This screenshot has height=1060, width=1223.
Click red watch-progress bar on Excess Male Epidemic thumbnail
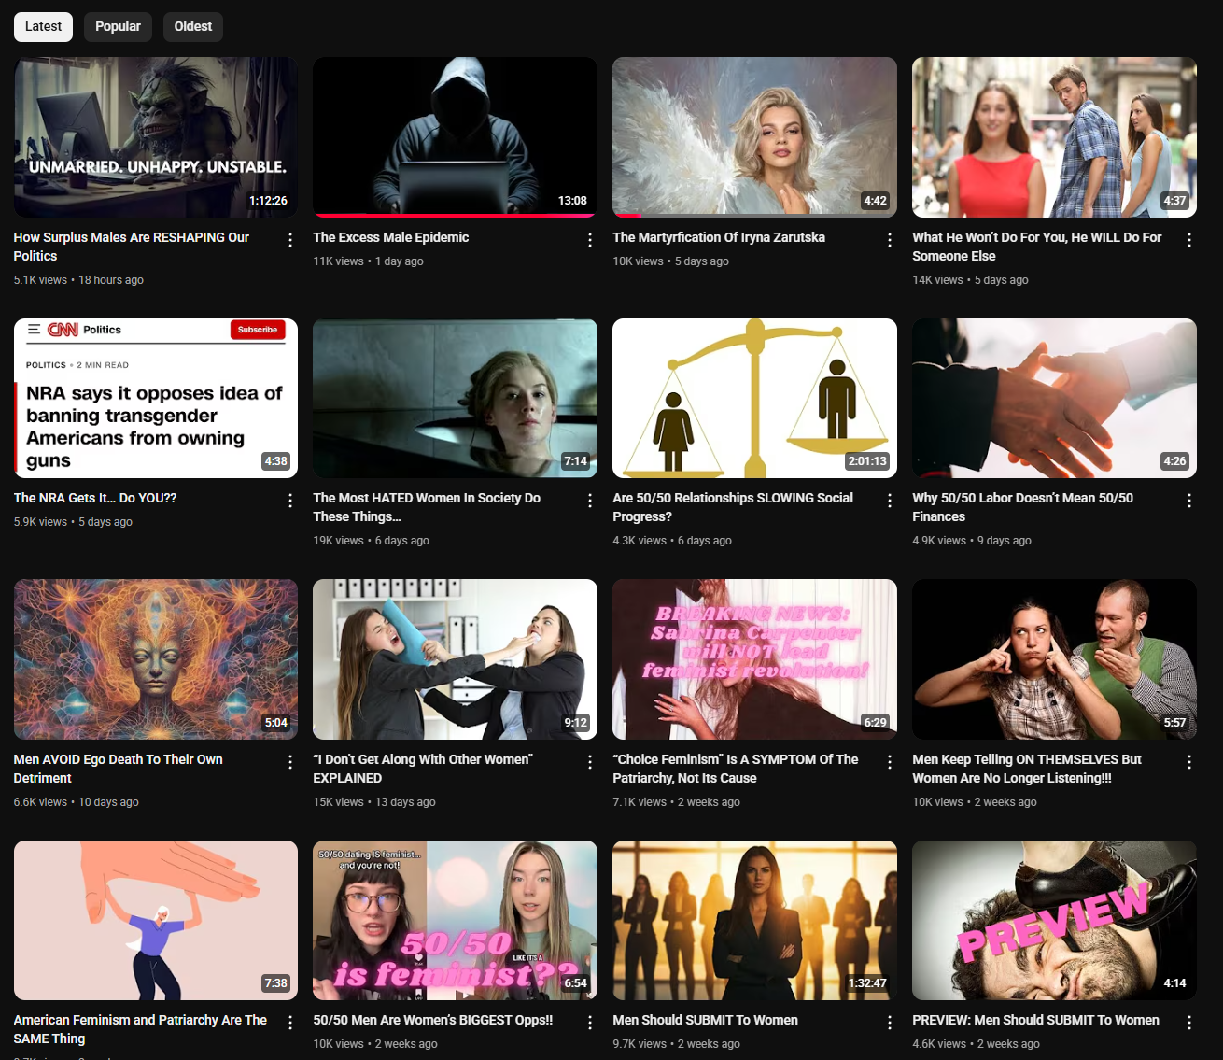pos(455,215)
